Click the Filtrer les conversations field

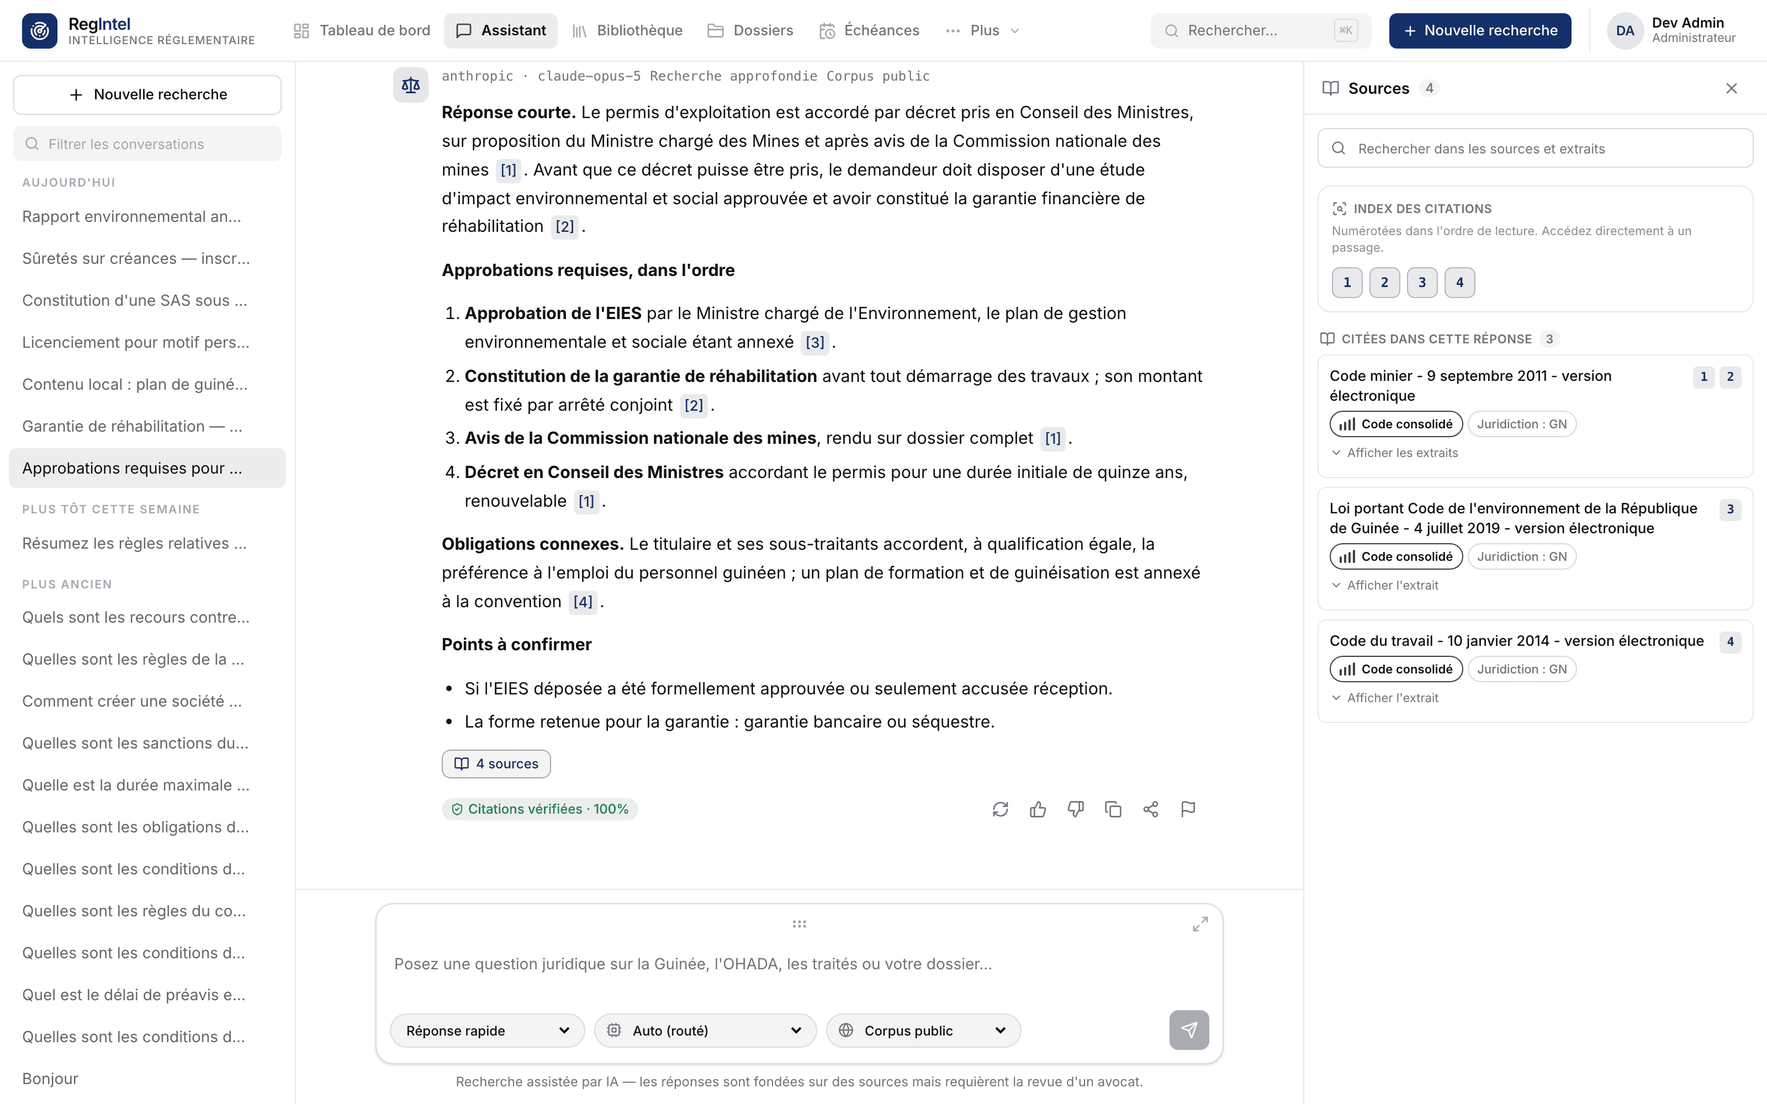(x=147, y=144)
